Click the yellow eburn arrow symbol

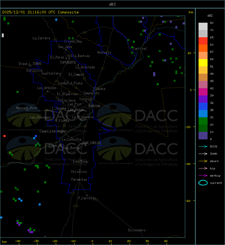203,161
